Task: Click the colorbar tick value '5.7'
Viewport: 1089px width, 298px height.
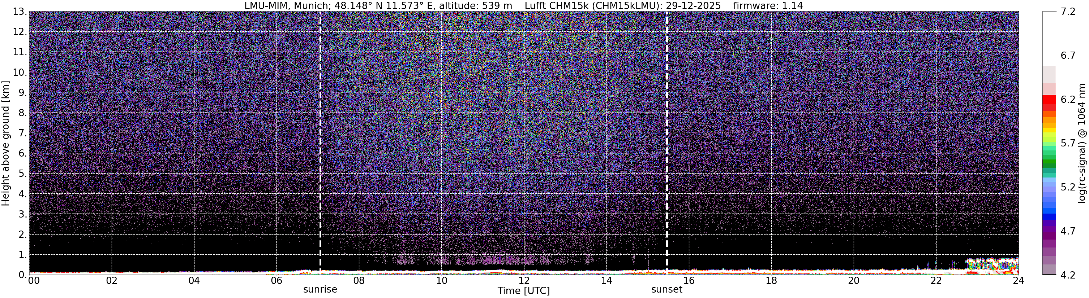Action: (x=1068, y=144)
